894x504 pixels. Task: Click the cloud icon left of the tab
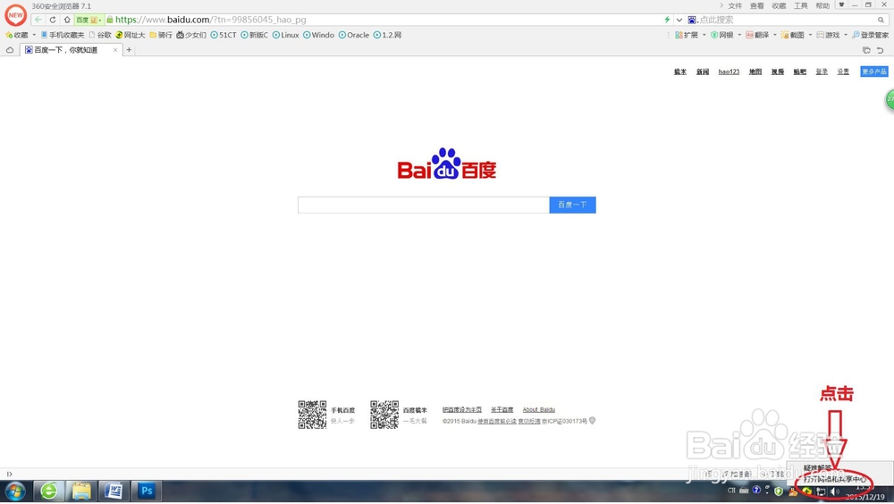coord(10,50)
